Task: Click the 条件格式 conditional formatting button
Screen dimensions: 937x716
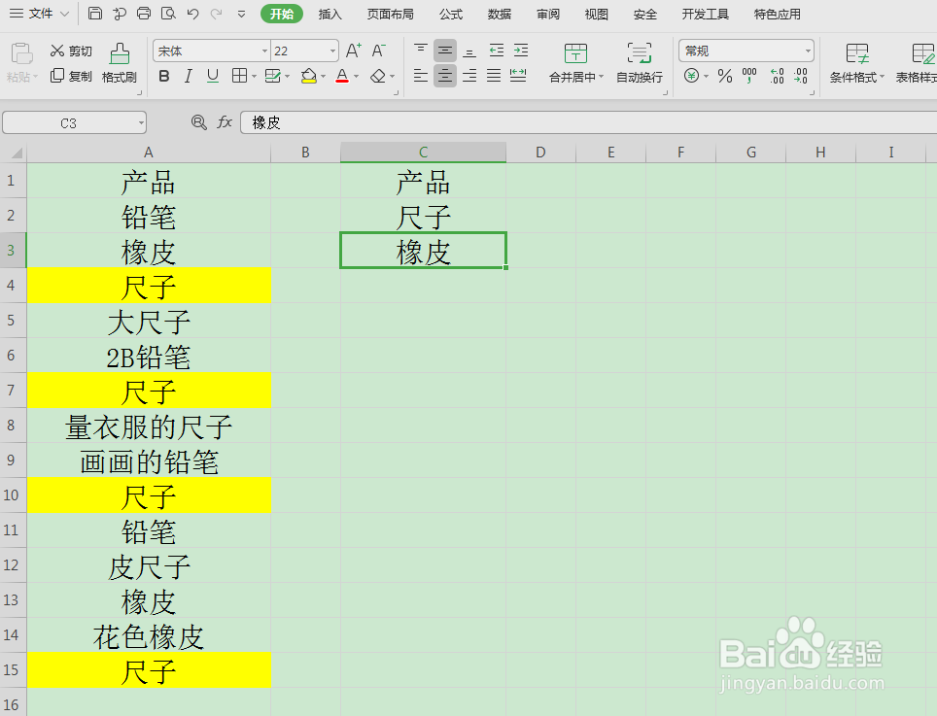Action: (859, 65)
